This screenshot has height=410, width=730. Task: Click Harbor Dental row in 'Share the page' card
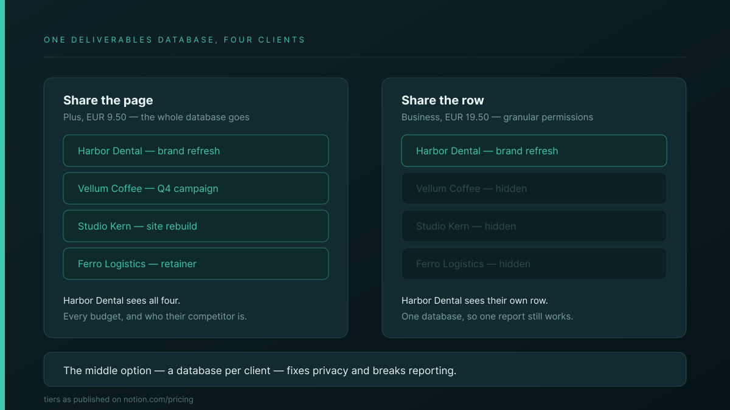click(x=196, y=151)
